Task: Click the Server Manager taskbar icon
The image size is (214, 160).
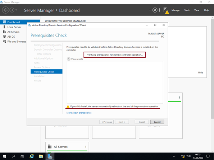Action: [50, 156]
